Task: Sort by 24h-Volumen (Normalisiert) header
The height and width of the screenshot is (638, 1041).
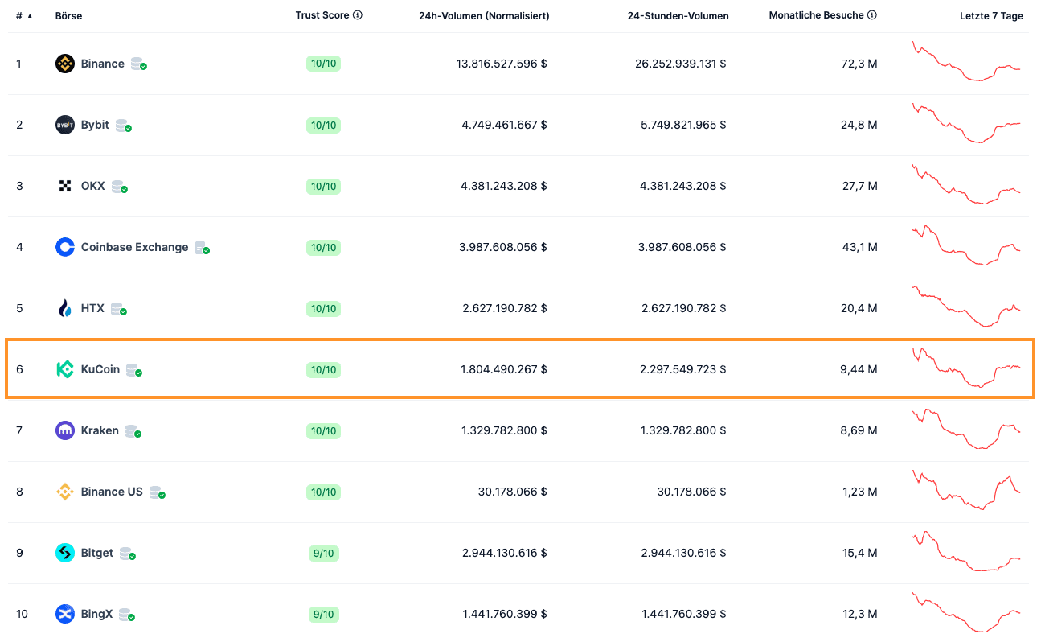Action: (x=484, y=16)
